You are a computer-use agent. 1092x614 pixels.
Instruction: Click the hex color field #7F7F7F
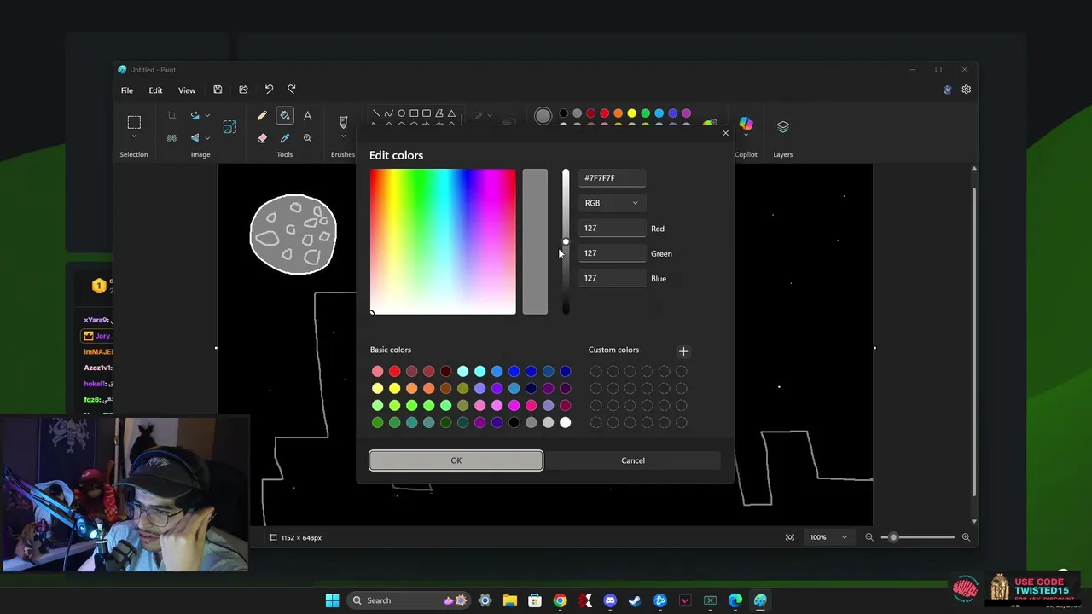(612, 178)
